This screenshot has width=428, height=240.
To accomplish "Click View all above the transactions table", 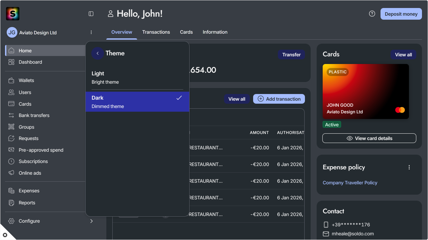I will click(237, 99).
